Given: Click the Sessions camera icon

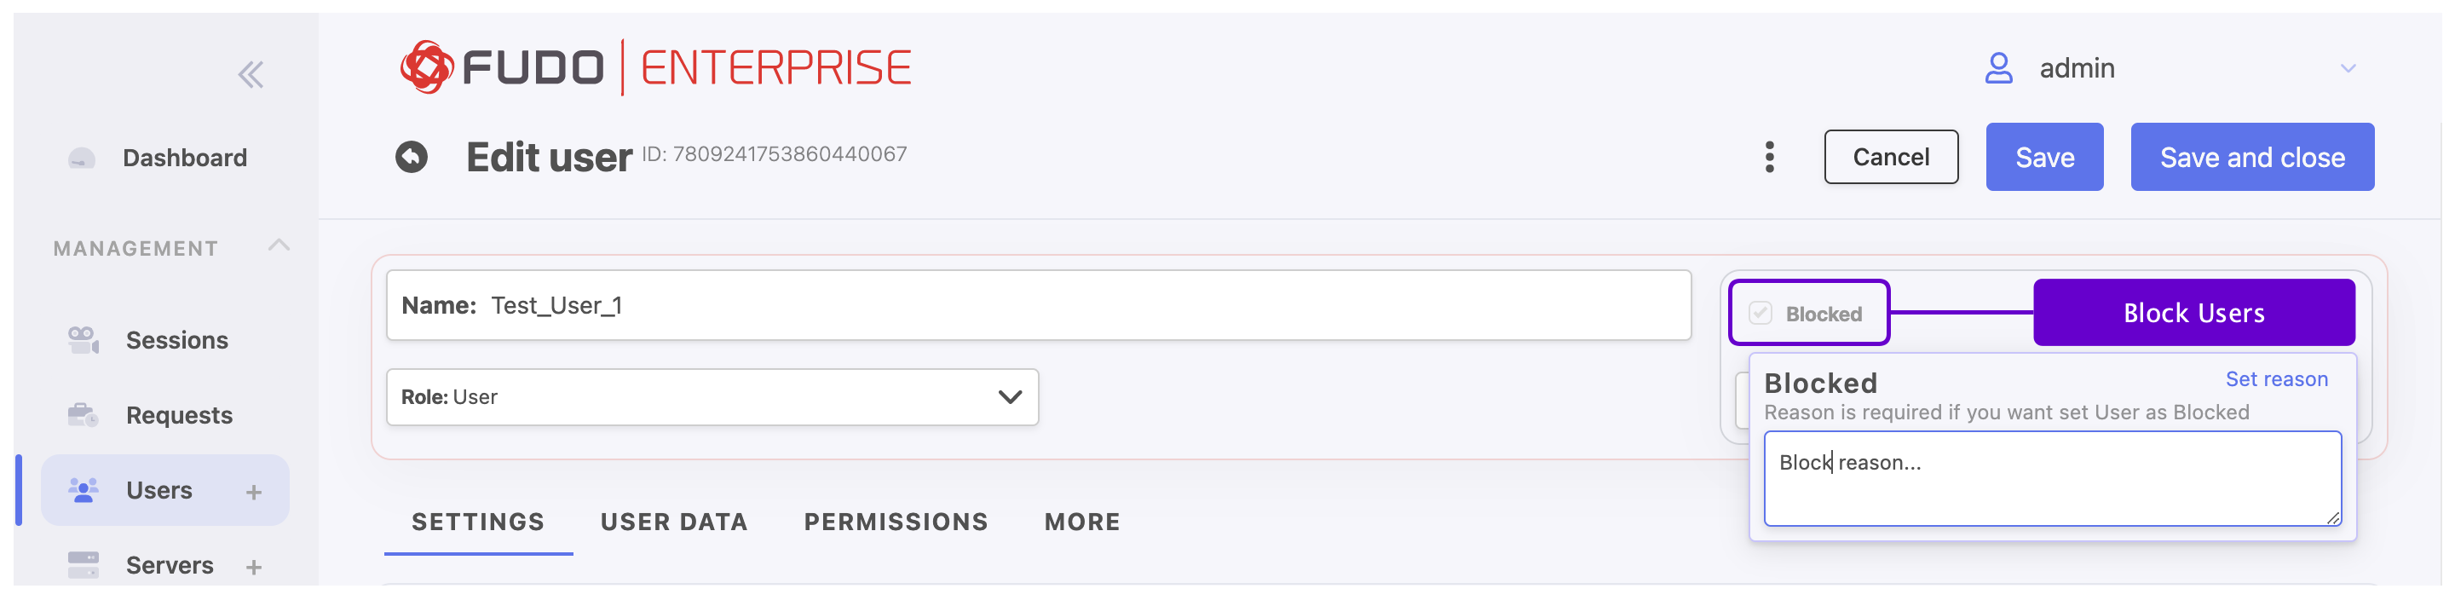Looking at the screenshot, I should tap(83, 339).
